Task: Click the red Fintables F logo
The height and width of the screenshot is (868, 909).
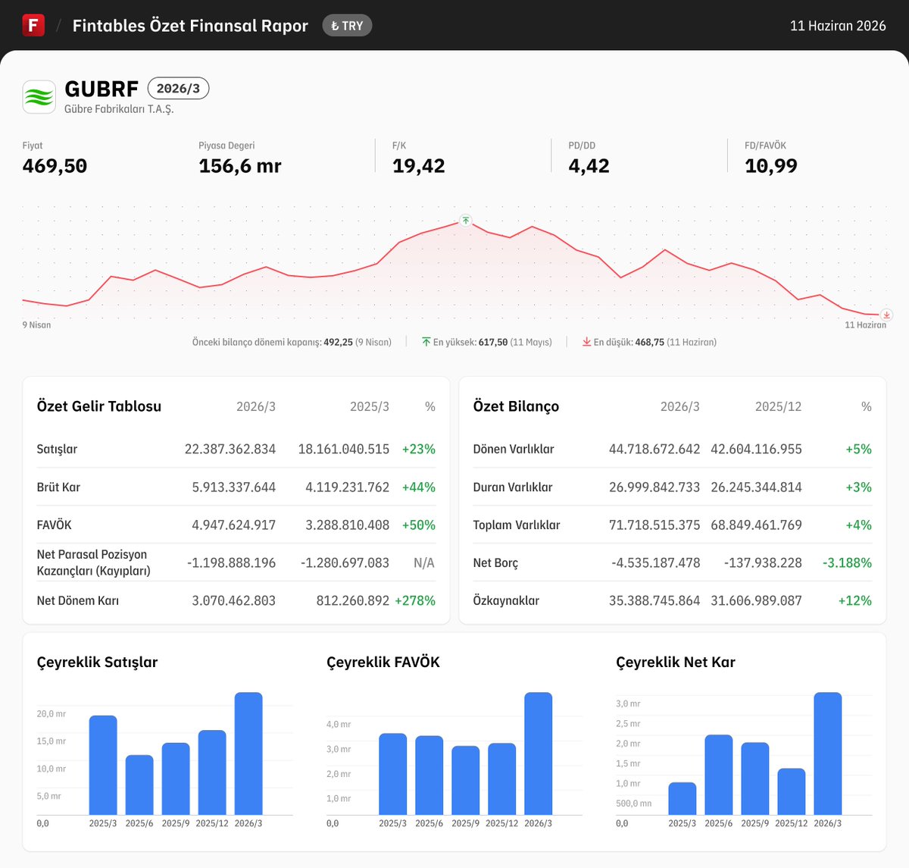Action: pyautogui.click(x=33, y=25)
